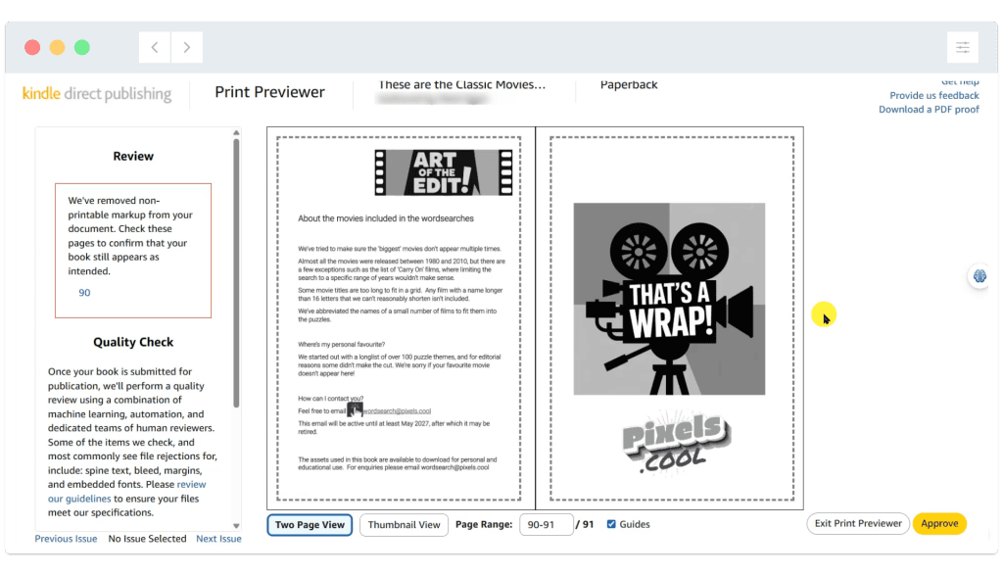Switch to Thumbnail View
Image resolution: width=1003 pixels, height=575 pixels.
tap(404, 524)
